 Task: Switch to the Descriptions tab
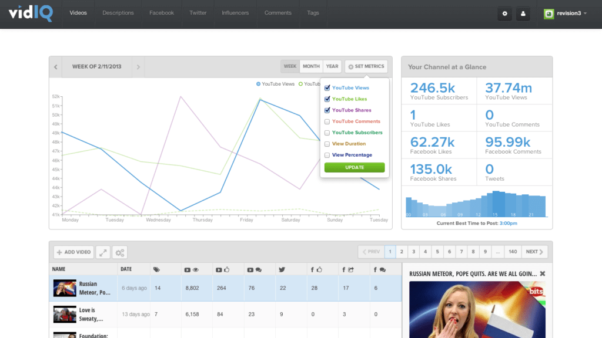[x=118, y=13]
